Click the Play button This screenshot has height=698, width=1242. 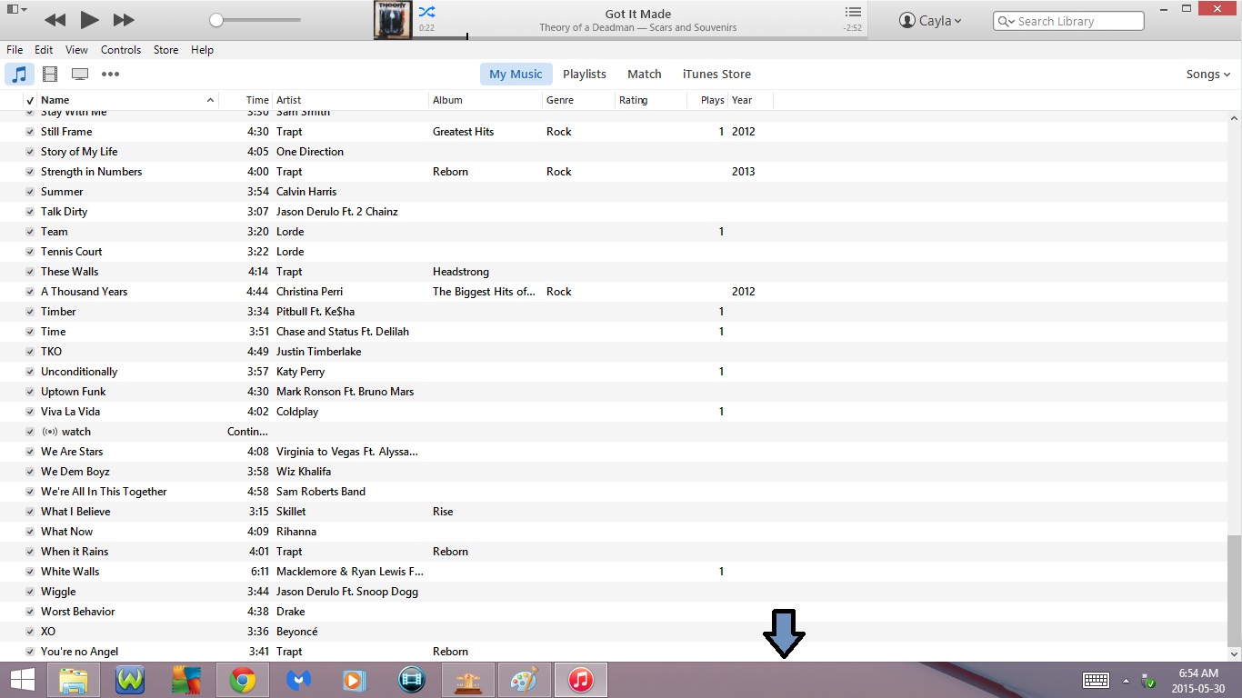click(89, 19)
